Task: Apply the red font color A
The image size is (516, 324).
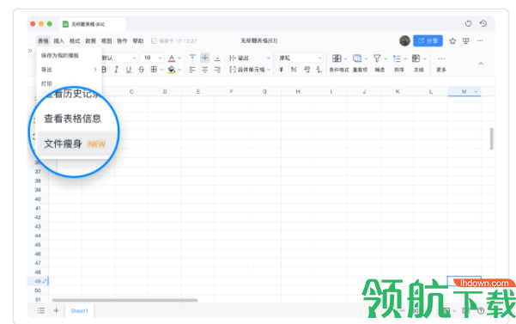Action: point(172,58)
